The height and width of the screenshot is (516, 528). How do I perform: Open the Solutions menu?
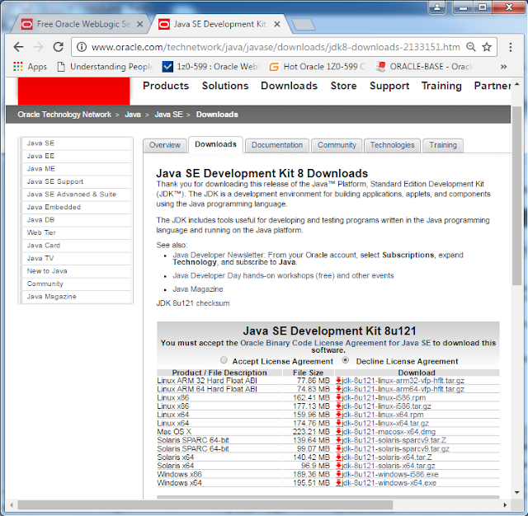point(225,86)
